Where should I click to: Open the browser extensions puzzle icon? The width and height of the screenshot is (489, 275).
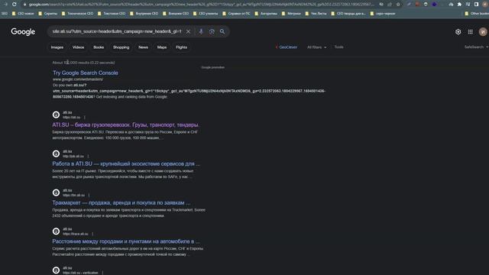coord(459,5)
